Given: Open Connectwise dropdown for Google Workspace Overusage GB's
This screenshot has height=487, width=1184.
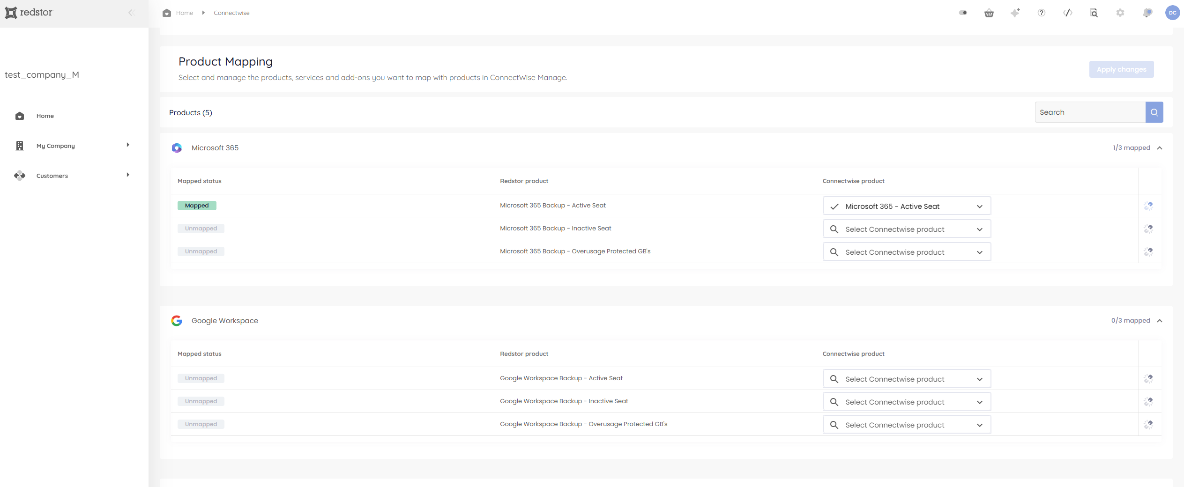Looking at the screenshot, I should click(907, 425).
